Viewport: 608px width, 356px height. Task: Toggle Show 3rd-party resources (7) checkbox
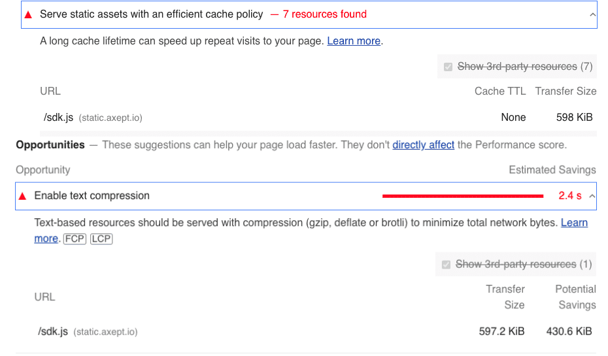[448, 67]
